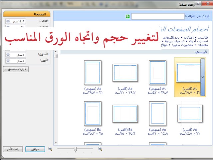Pick the A5 (عمودي) page thumbnail
This screenshot has width=213, height=160.
coord(157,113)
